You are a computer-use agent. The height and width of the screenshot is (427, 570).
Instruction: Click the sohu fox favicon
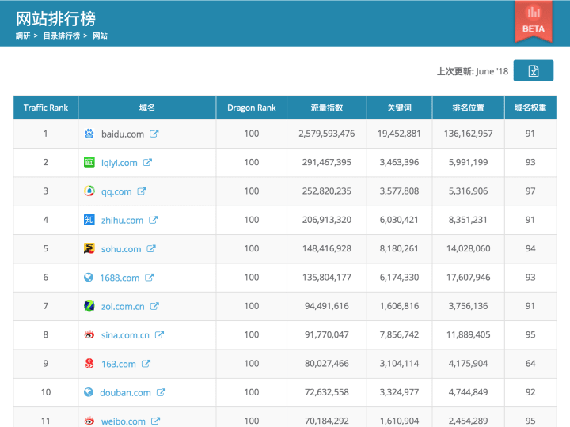tap(89, 248)
